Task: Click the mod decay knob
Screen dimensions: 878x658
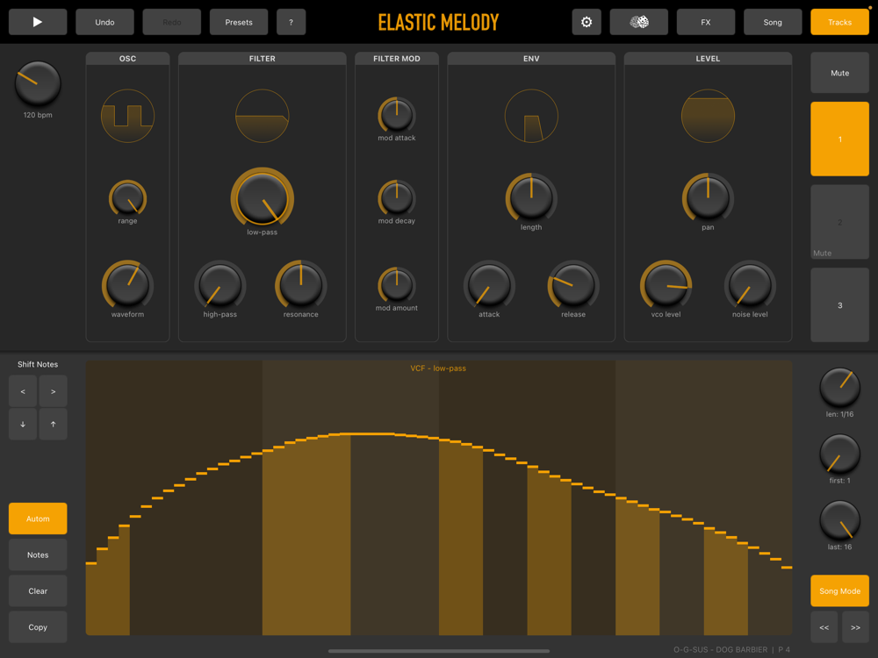Action: 397,197
